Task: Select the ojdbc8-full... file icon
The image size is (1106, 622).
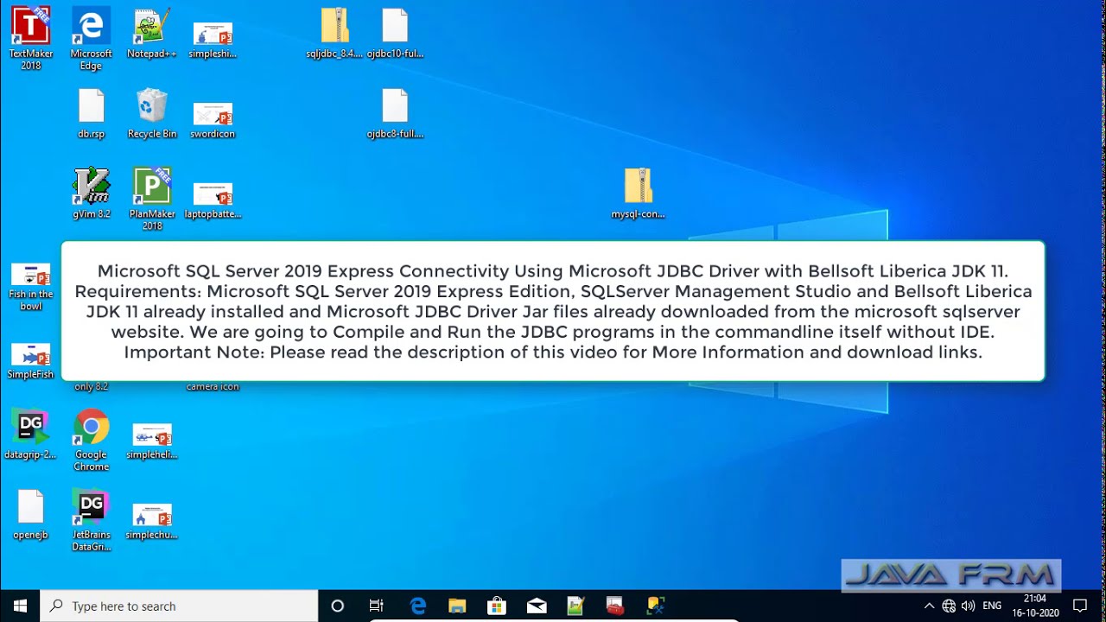Action: click(395, 113)
